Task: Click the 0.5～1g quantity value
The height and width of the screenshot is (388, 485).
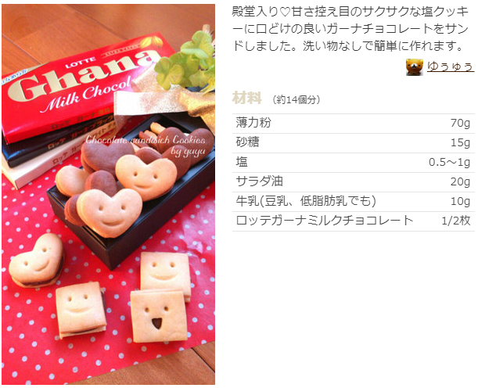Action: [x=450, y=162]
